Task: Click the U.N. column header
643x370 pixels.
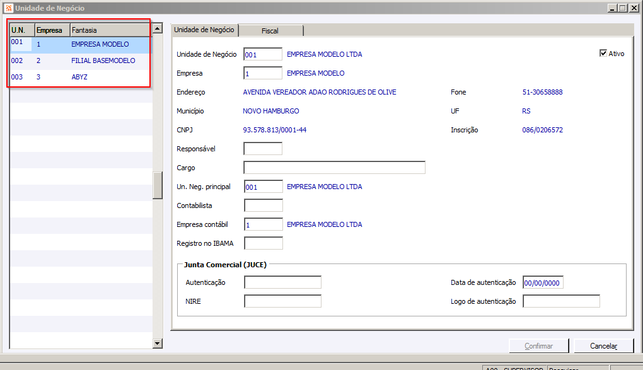Action: 23,30
